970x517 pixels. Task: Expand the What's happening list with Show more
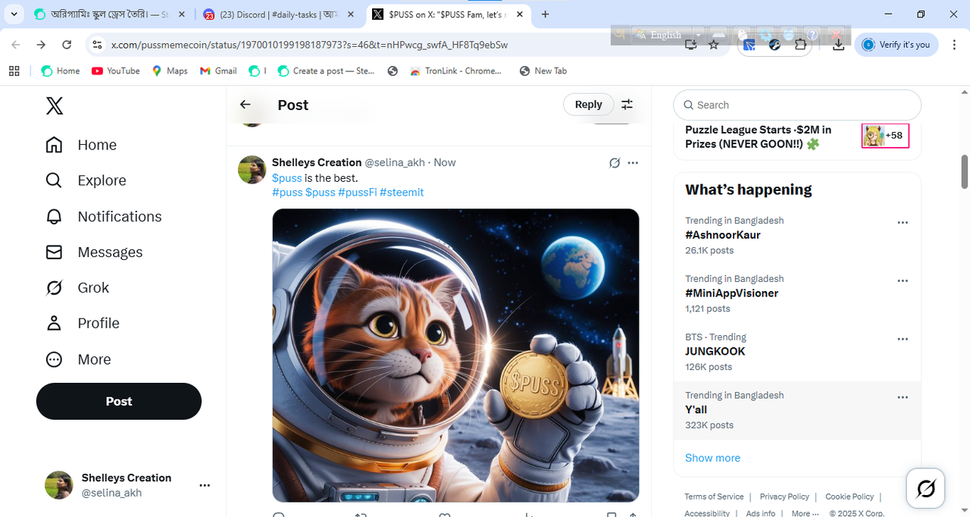712,458
